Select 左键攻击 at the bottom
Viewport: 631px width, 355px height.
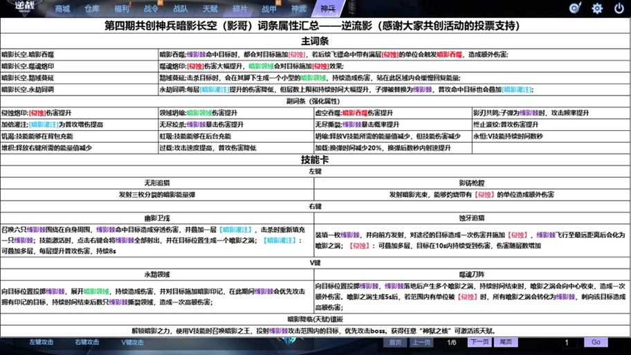[x=41, y=342]
